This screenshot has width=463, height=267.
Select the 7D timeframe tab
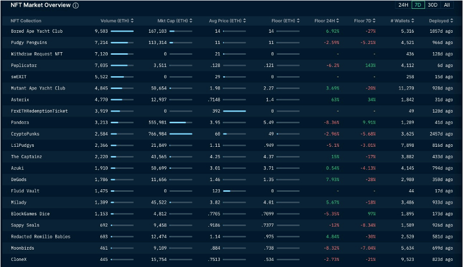(x=418, y=5)
